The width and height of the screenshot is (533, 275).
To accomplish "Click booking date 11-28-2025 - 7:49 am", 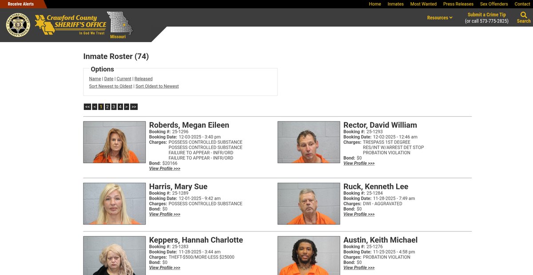I will pos(394,199).
